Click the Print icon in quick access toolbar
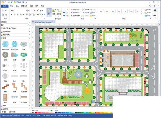 click(x=20, y=2)
